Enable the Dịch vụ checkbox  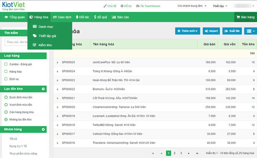point(6,79)
